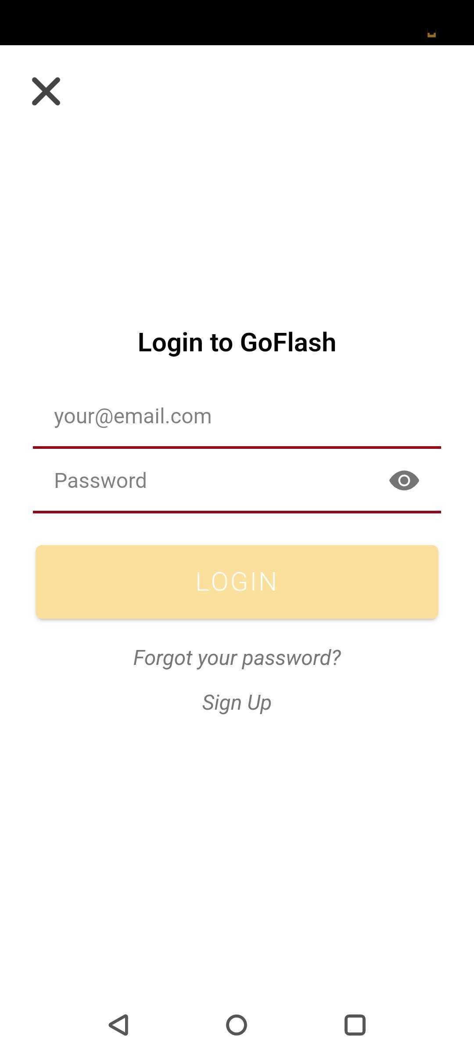Create an account via Sign Up text
The width and height of the screenshot is (474, 1054).
[x=237, y=703]
